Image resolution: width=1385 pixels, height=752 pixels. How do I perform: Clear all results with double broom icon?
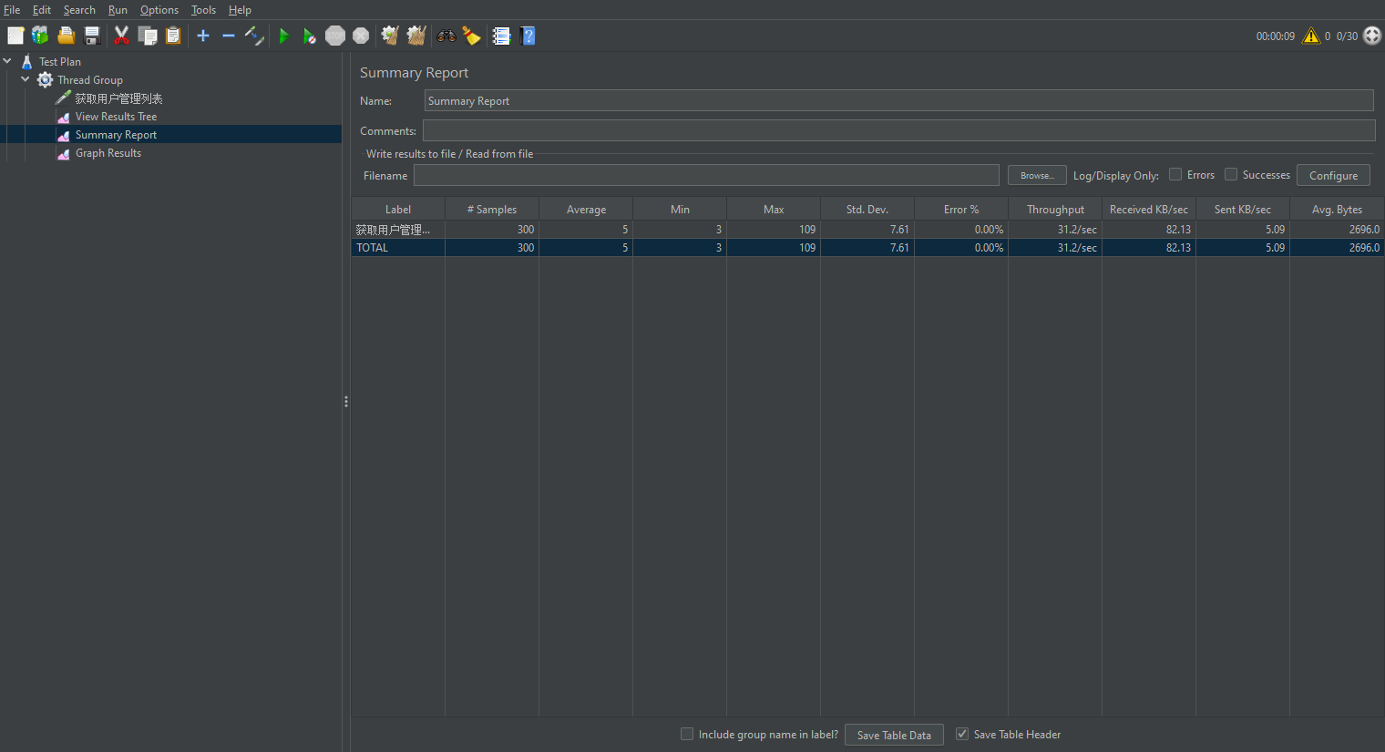pyautogui.click(x=416, y=36)
